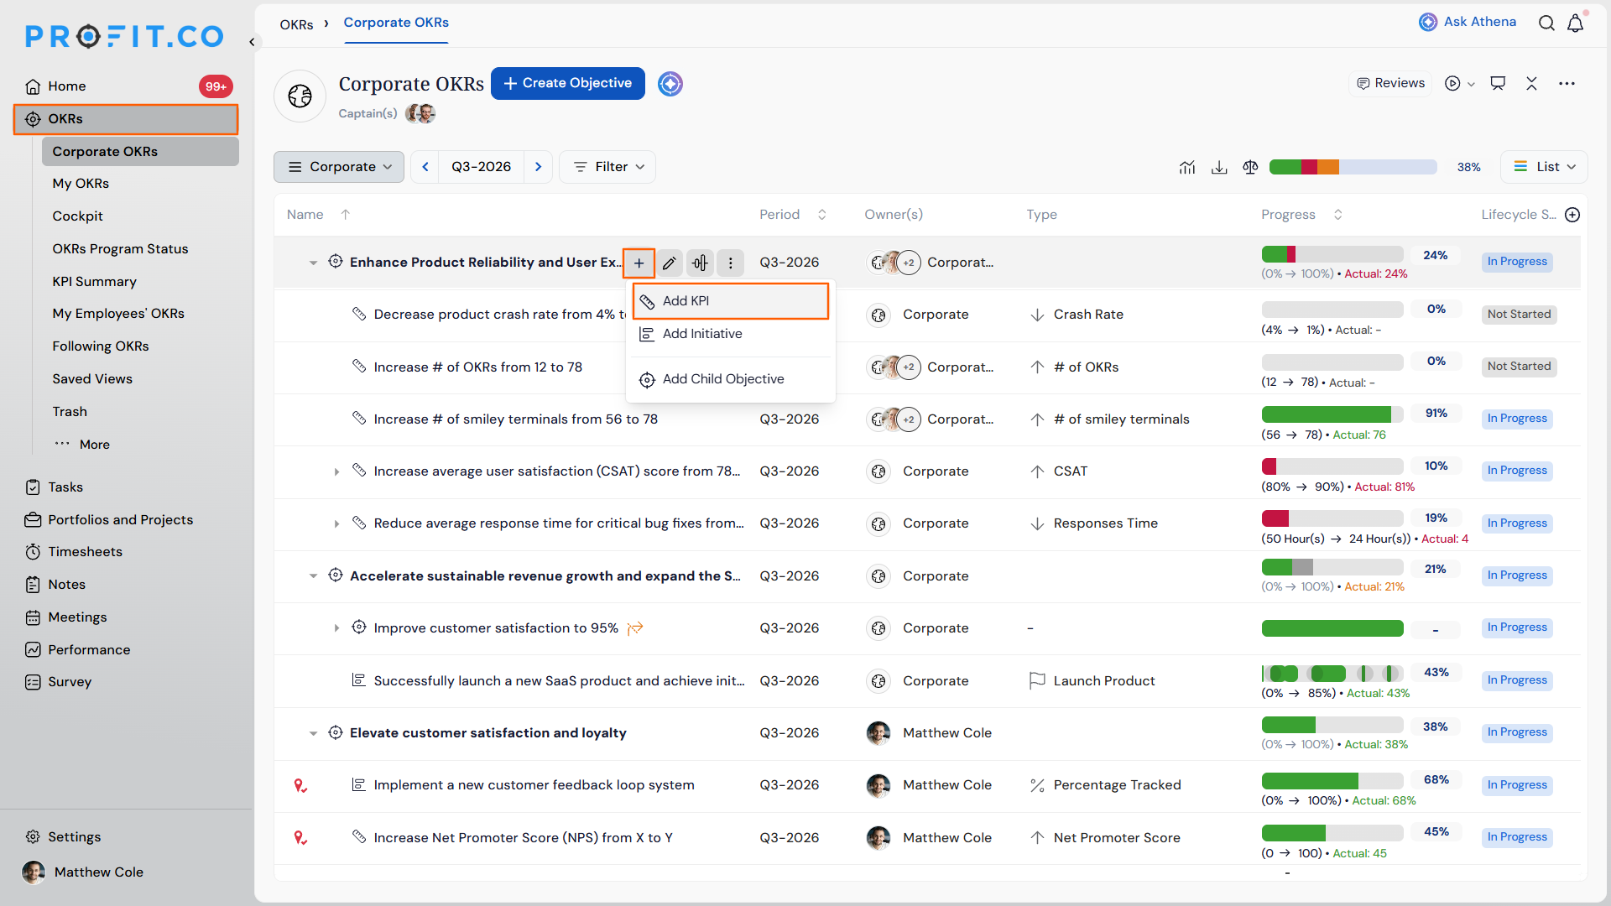Open the Corporate level dropdown
1611x906 pixels.
coord(339,167)
